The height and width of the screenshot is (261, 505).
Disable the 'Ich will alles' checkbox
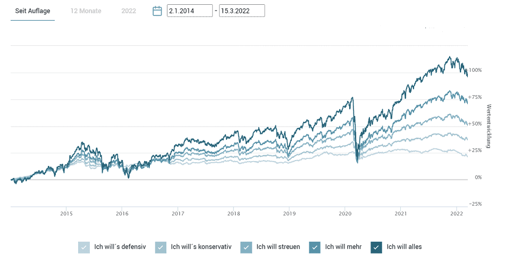click(376, 248)
